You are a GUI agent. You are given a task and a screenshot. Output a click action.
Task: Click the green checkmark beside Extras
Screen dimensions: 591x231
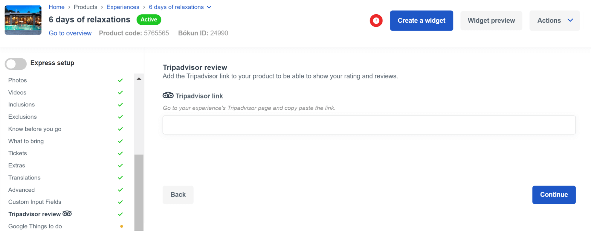(x=120, y=165)
